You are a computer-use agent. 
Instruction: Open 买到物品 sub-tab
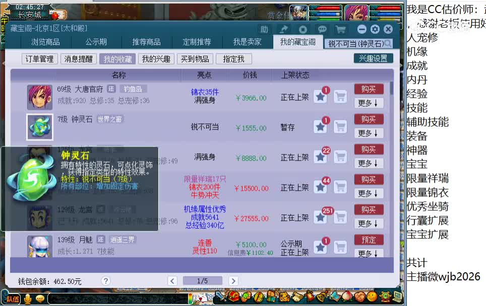tap(195, 59)
